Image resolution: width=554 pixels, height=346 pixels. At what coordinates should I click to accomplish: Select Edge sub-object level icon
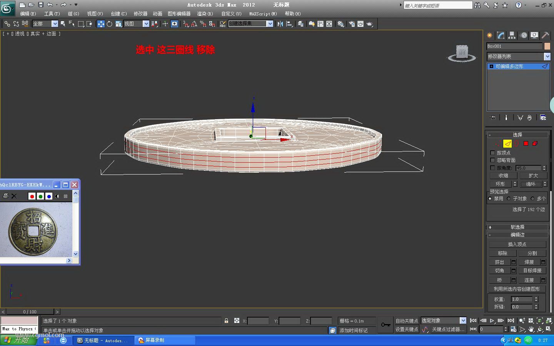(507, 143)
